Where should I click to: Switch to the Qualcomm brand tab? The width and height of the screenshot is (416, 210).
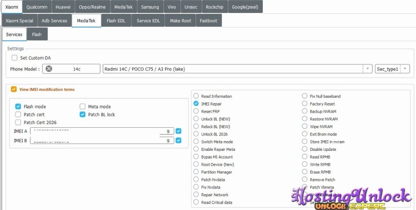coord(37,7)
